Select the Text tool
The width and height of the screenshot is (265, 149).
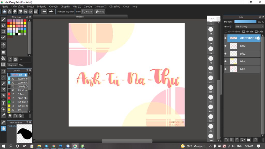pos(3,103)
